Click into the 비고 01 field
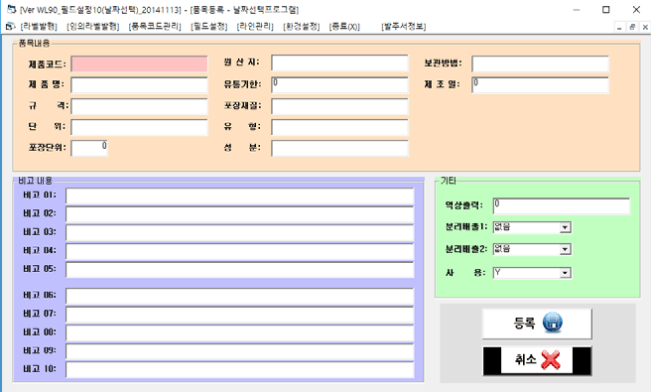Screen dimensions: 651x392 (240, 196)
